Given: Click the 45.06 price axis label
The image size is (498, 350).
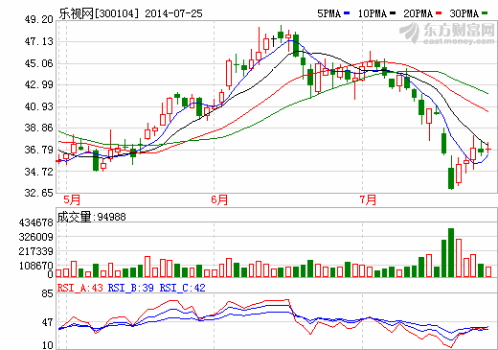Looking at the screenshot, I should pyautogui.click(x=38, y=63).
